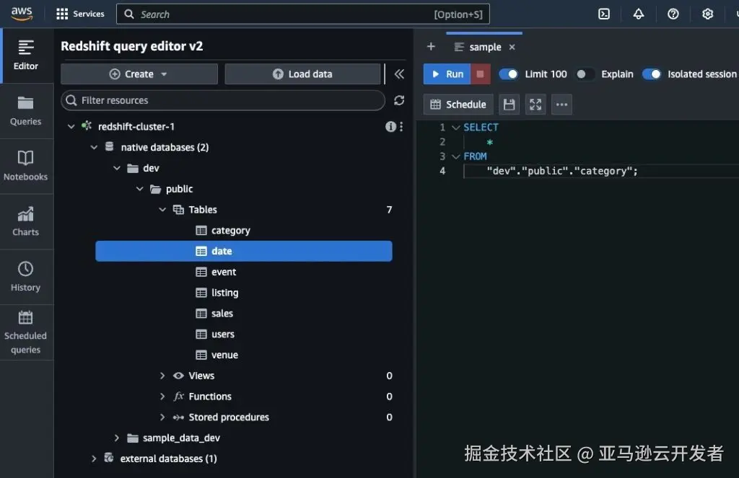The width and height of the screenshot is (739, 478).
Task: Open Scheduled queries in sidebar
Action: 26,332
